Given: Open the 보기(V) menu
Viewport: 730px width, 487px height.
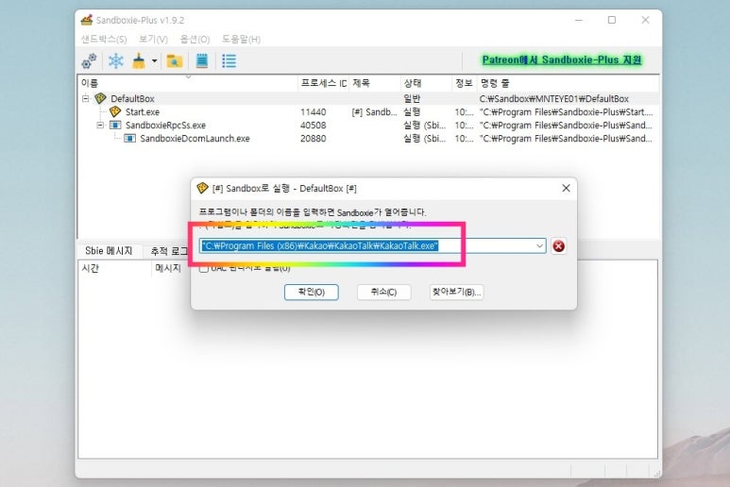Looking at the screenshot, I should [x=153, y=39].
